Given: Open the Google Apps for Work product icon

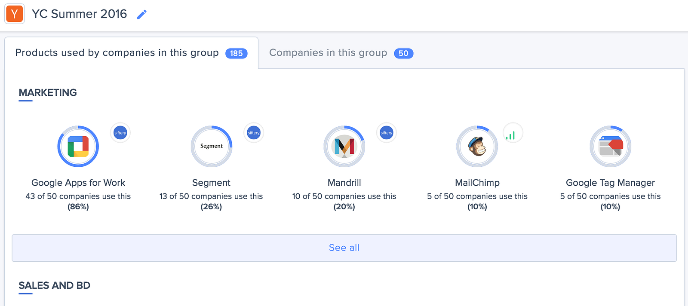Looking at the screenshot, I should [x=78, y=147].
